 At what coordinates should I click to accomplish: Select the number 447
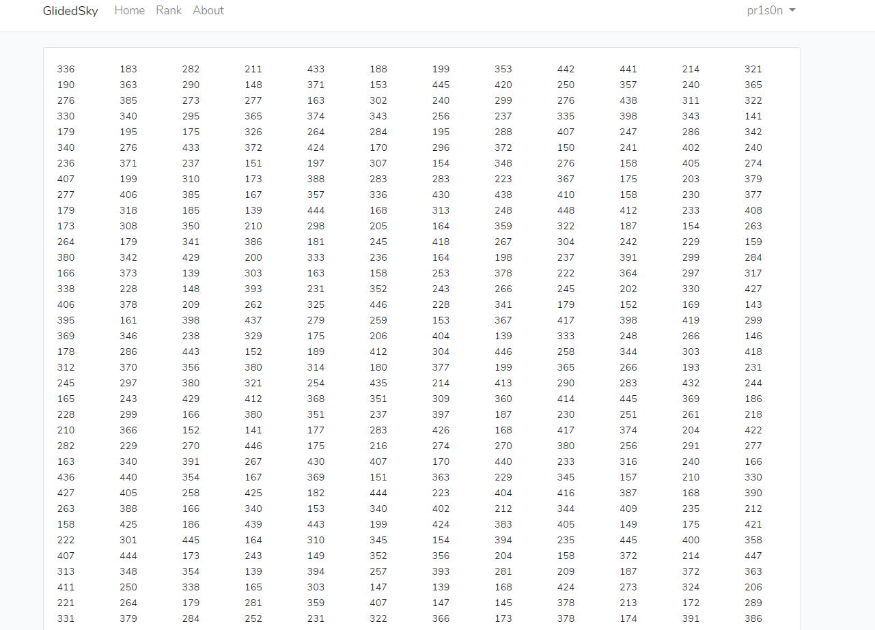753,556
